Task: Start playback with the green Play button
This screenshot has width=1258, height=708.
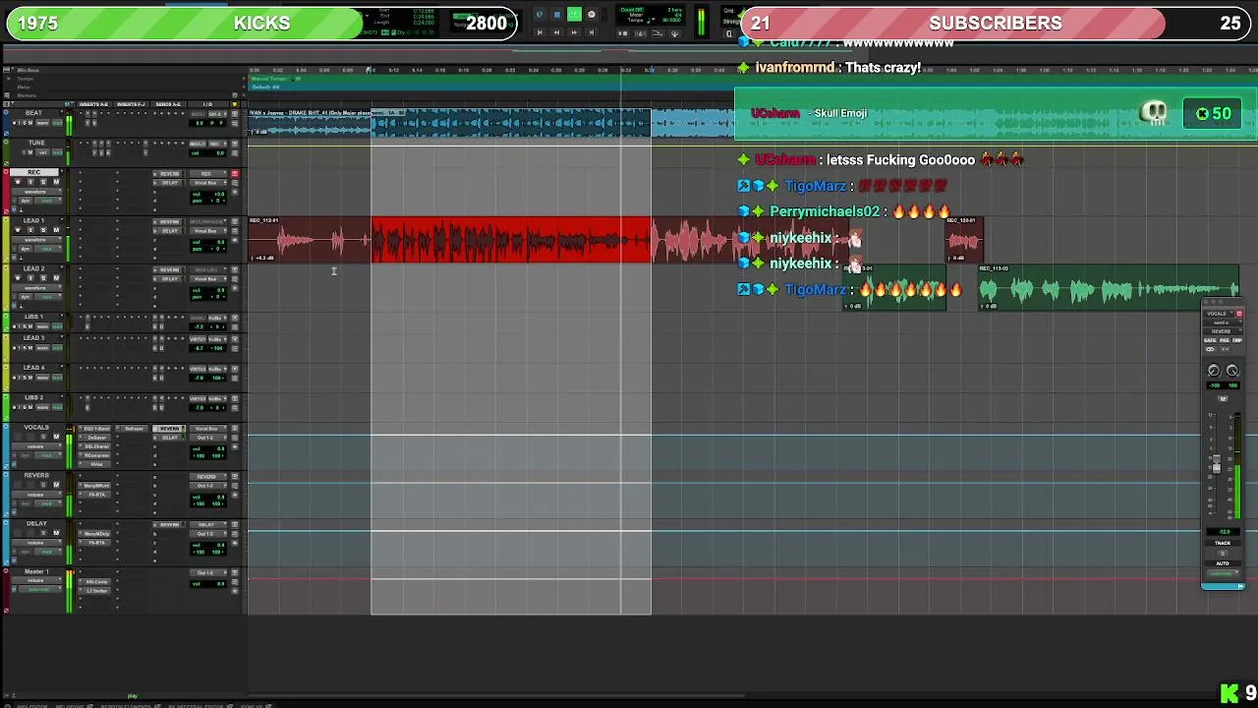Action: pos(574,15)
